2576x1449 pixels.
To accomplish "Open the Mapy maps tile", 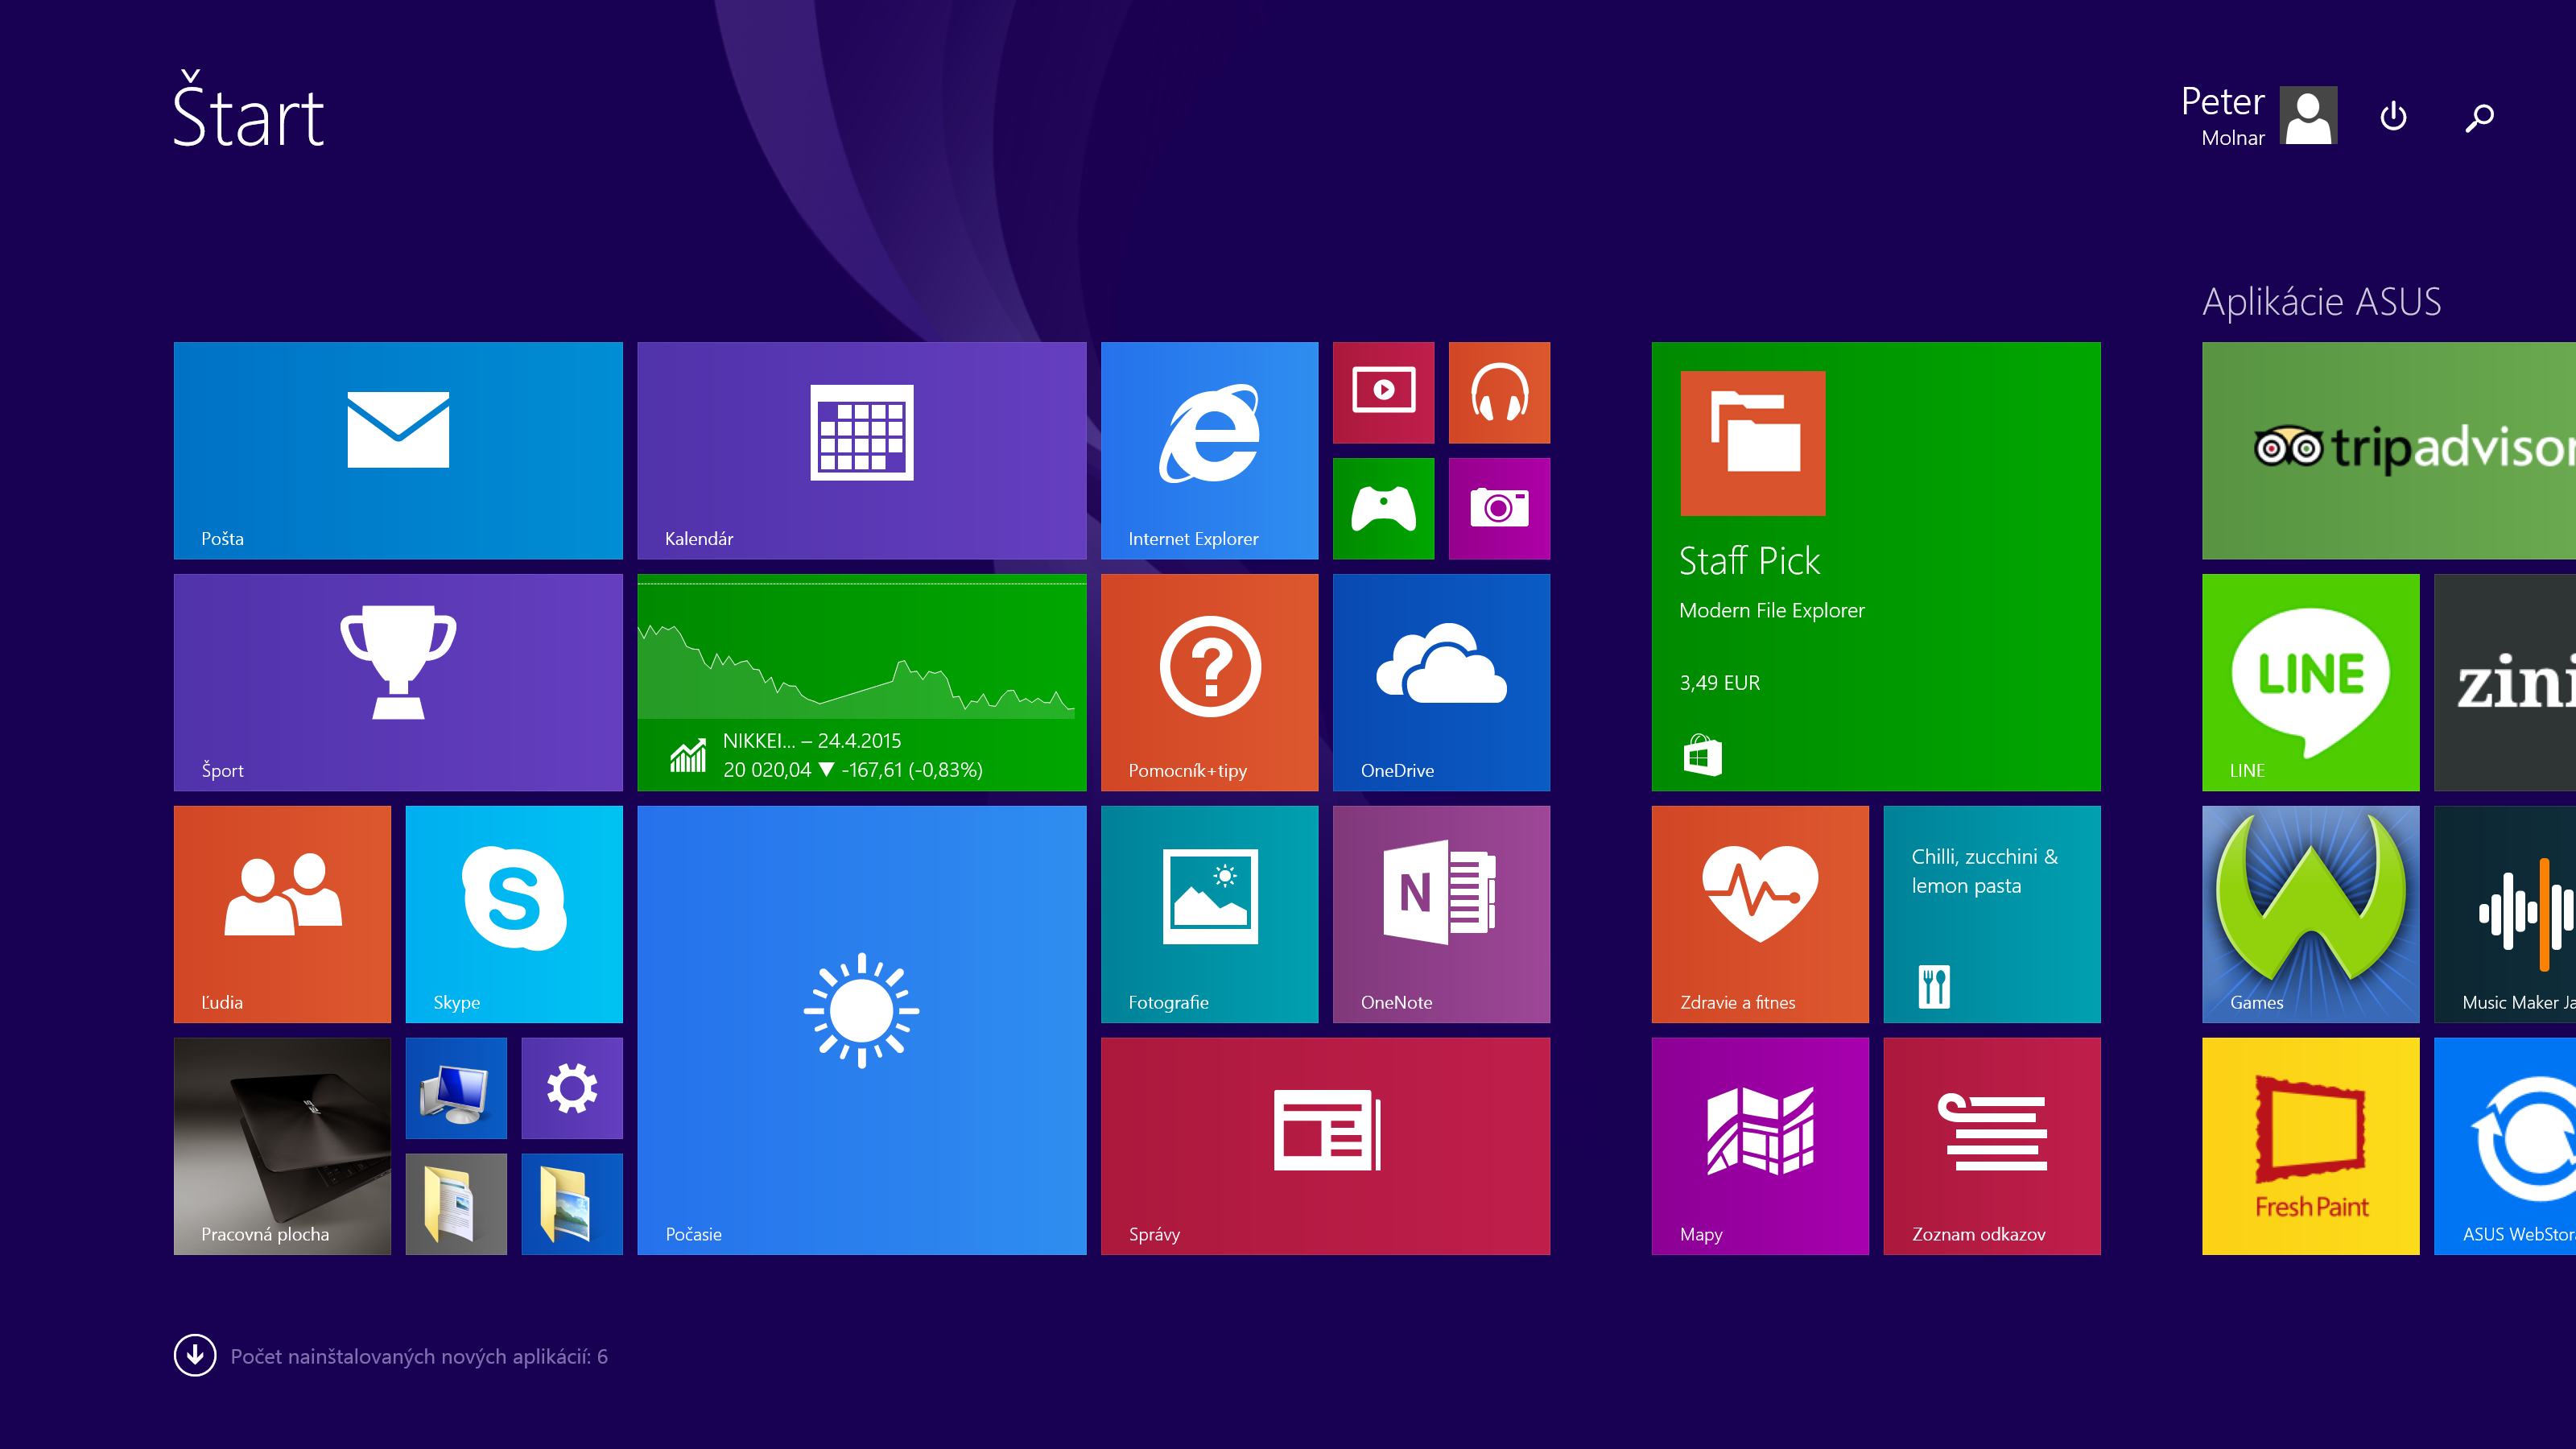I will click(1760, 1146).
